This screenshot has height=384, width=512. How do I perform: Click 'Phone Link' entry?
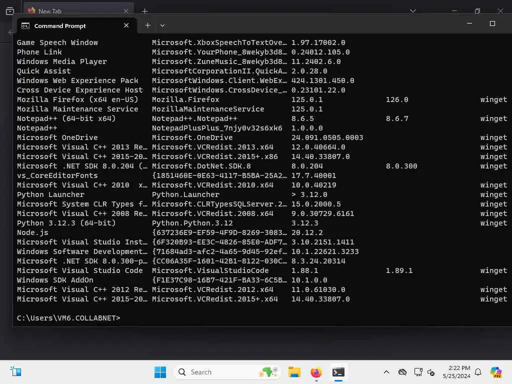coord(39,52)
